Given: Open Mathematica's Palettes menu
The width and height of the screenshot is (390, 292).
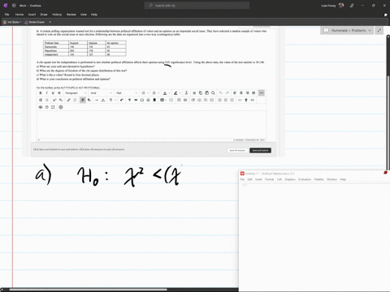Looking at the screenshot, I should click(x=318, y=179).
